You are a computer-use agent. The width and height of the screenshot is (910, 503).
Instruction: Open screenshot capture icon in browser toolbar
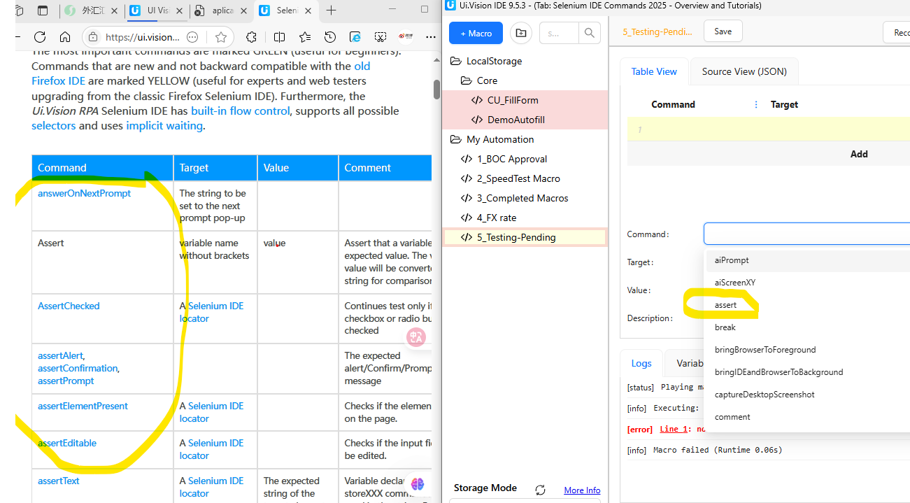[x=381, y=37]
